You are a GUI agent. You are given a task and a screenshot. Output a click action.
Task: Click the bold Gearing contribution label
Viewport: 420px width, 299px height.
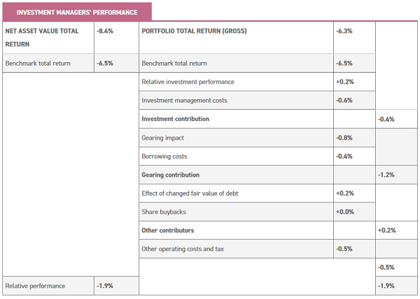[170, 175]
